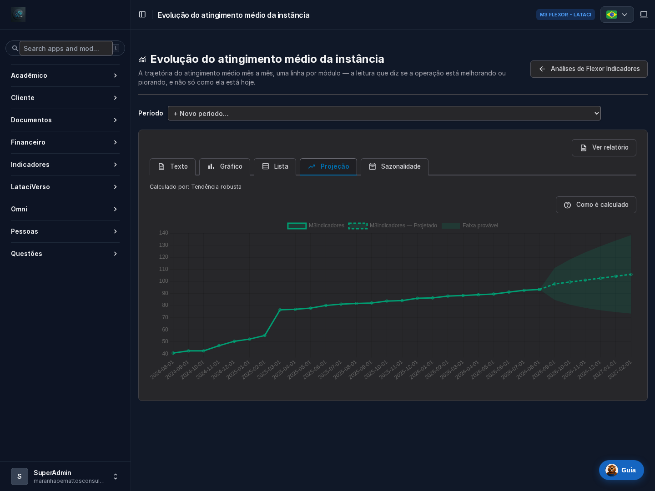The height and width of the screenshot is (491, 655).
Task: Open Como é calculado help
Action: 596,205
